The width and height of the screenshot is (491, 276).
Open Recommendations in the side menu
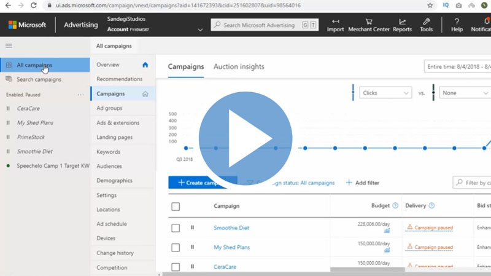pos(119,79)
